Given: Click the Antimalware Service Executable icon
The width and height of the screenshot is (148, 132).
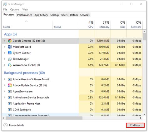Looking at the screenshot, I should point(10,97).
